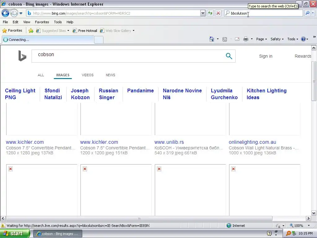317x238 pixels.
Task: Click the Rewards link
Action: coord(303,56)
